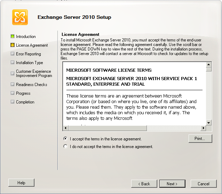Click the License Agreement step label in sidebar

(x=32, y=45)
